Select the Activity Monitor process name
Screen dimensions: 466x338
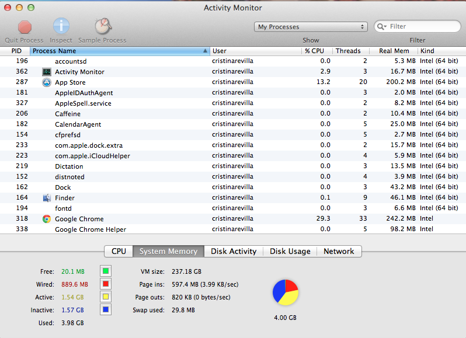pos(79,72)
